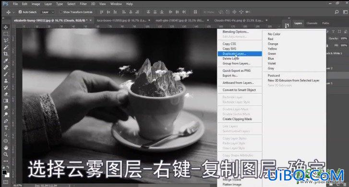Select the Lasso tool
This screenshot has height=187, width=349.
point(6,40)
